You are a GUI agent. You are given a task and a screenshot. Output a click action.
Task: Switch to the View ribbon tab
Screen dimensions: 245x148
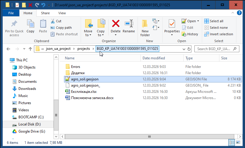(62, 13)
